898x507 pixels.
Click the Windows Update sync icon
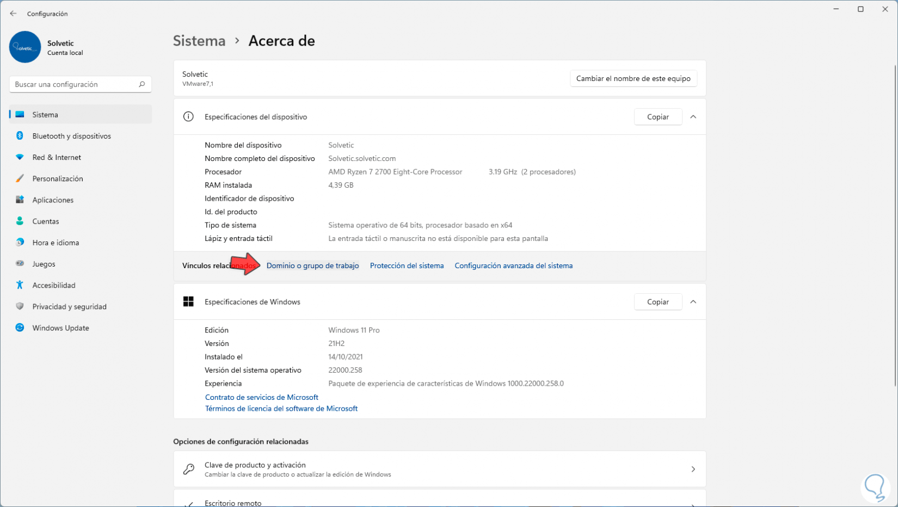click(x=20, y=328)
